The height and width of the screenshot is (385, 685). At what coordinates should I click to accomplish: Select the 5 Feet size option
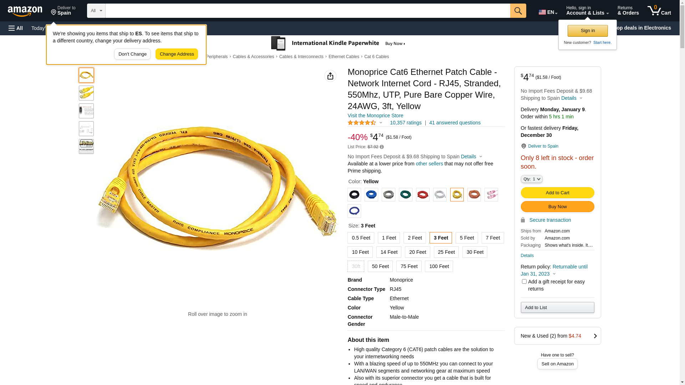pos(467,238)
